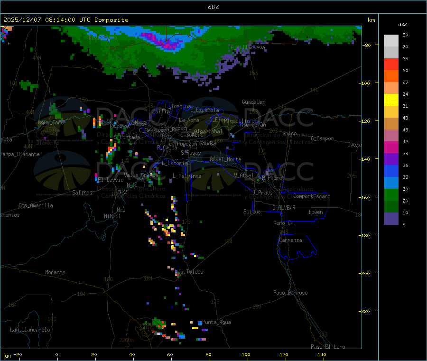Click the '-80' tick on the right axis
This screenshot has width=427, height=361.
[x=367, y=45]
